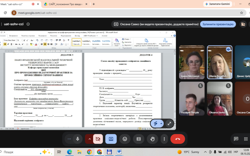Toggle show paragraph marks in Word

click(x=68, y=40)
